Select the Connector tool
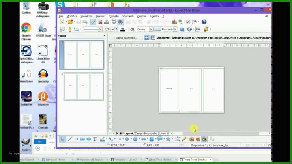 (110, 139)
